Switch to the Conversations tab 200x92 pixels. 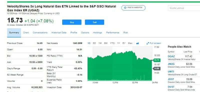tap(40, 33)
